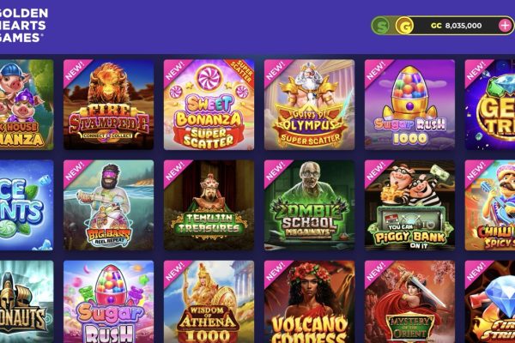The width and height of the screenshot is (515, 343).
Task: Open the Fire Stampede game tile
Action: (108, 105)
